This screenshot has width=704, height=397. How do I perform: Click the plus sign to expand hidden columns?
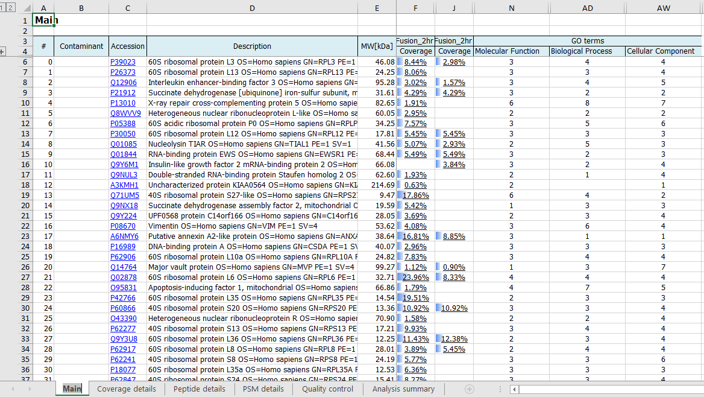click(3, 51)
